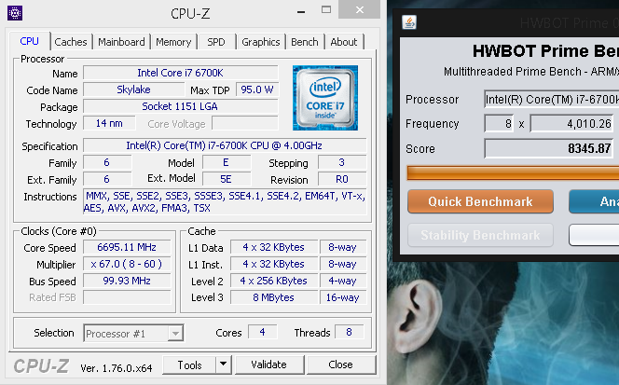View the About tab
Viewport: 619px width, 385px height.
343,42
